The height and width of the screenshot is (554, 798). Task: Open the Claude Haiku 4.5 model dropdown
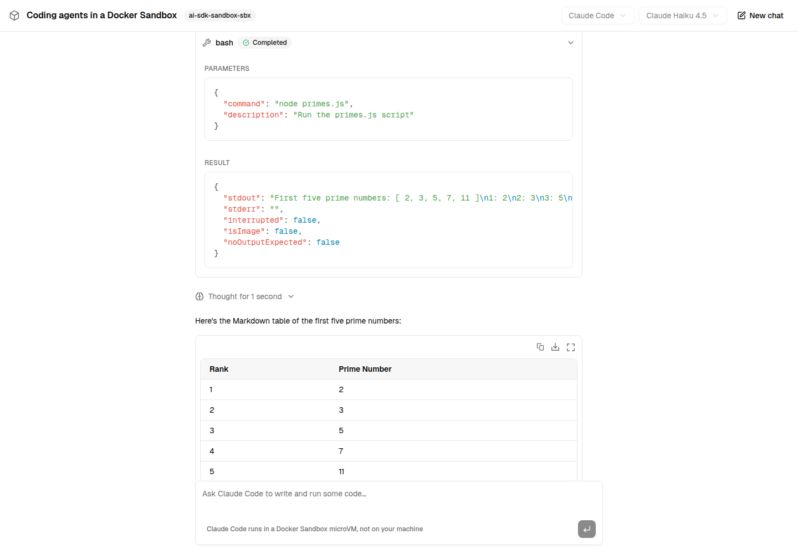682,16
